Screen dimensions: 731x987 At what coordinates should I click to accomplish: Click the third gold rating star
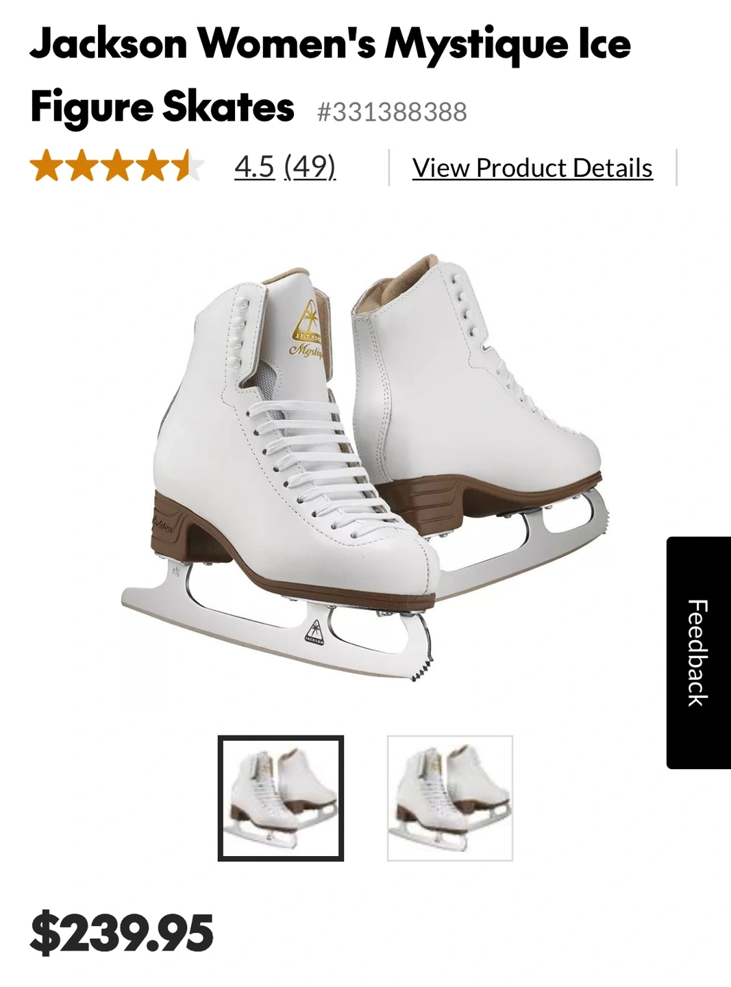(x=118, y=167)
